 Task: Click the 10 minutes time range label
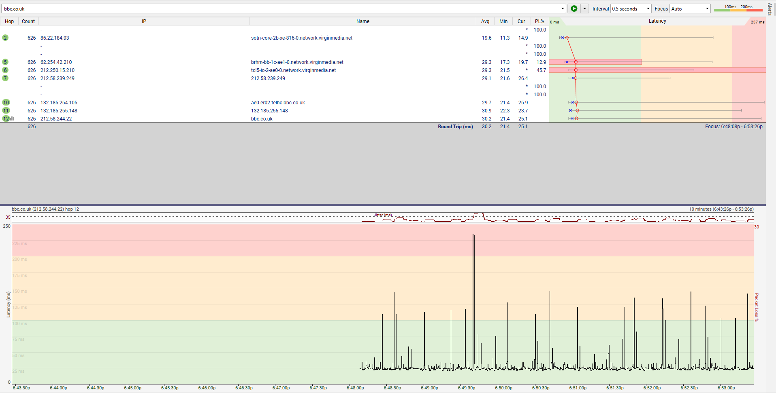tap(721, 209)
